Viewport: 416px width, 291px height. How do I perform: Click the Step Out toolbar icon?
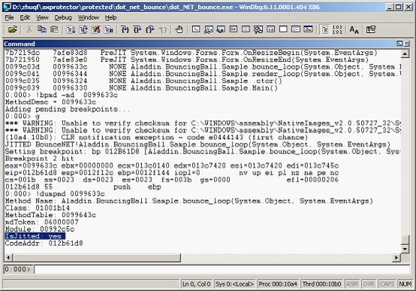coord(150,29)
